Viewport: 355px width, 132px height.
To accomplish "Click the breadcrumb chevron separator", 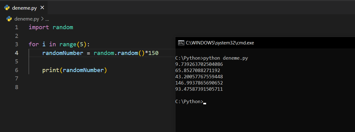I will 42,19.
